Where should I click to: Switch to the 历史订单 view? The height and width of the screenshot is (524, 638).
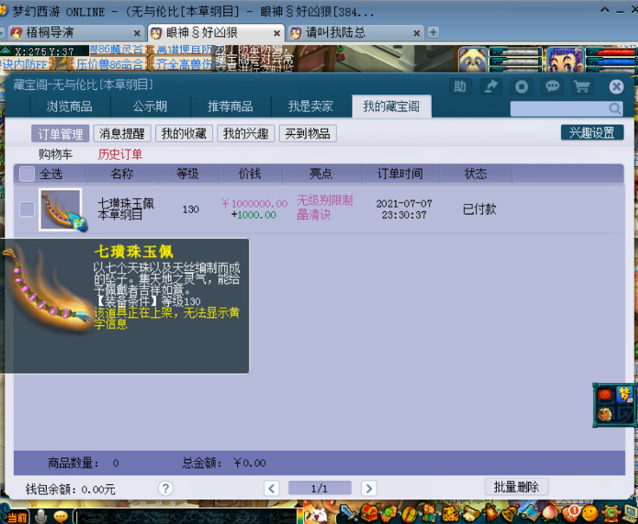coord(120,154)
